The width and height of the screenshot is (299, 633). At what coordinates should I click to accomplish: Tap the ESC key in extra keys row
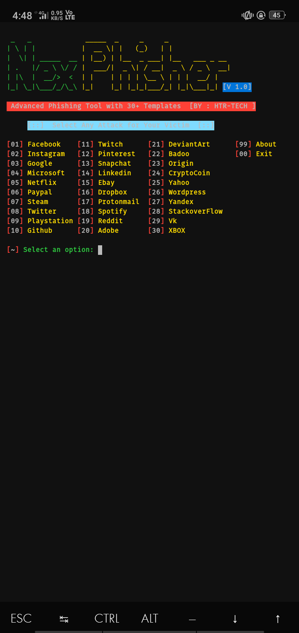21,618
